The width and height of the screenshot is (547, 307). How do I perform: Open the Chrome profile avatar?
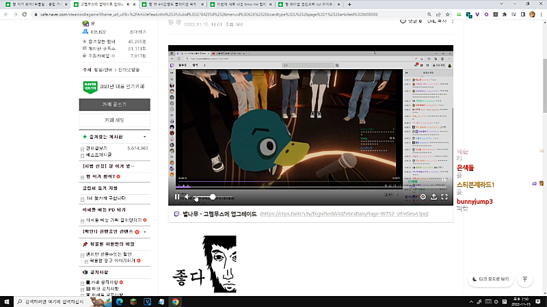click(x=532, y=14)
